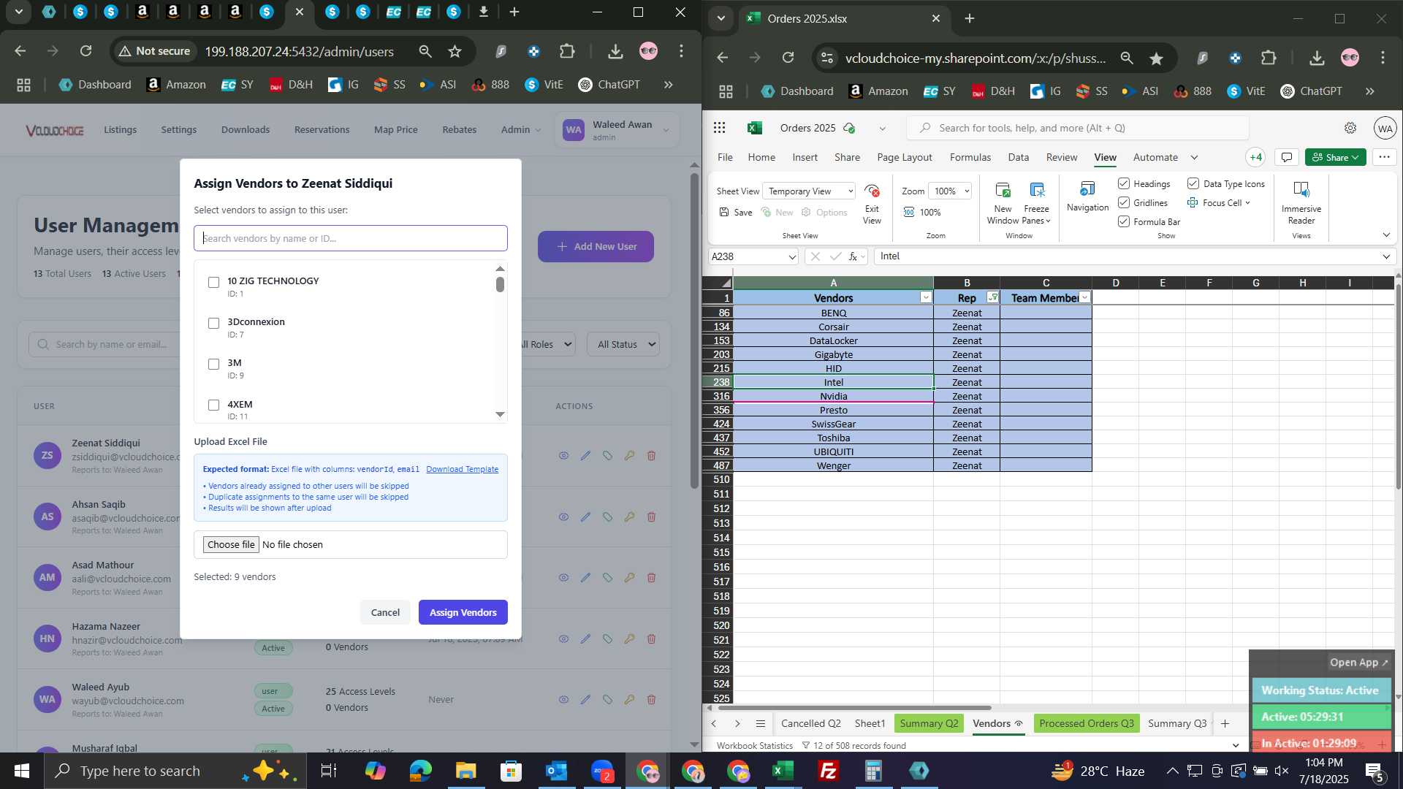
Task: Click the Assign Vendors button
Action: click(463, 612)
